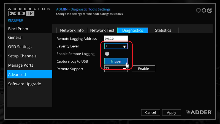The image size is (220, 124).
Task: Click the Remote Support Enable button
Action: click(143, 69)
